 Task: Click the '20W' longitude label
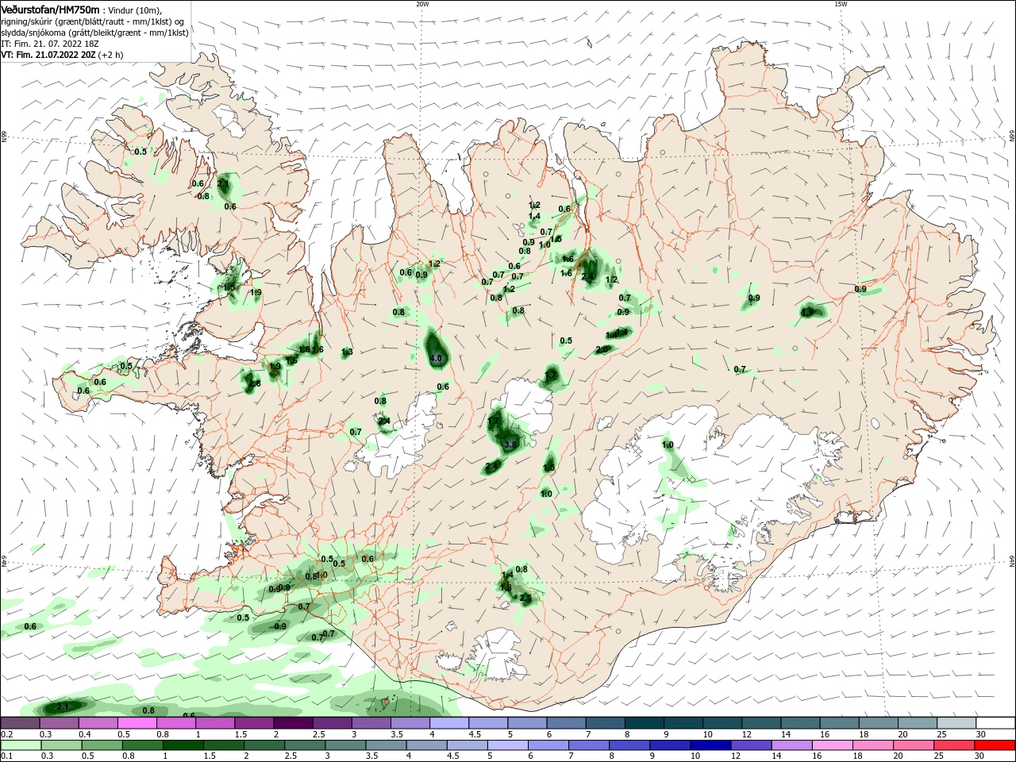click(422, 4)
